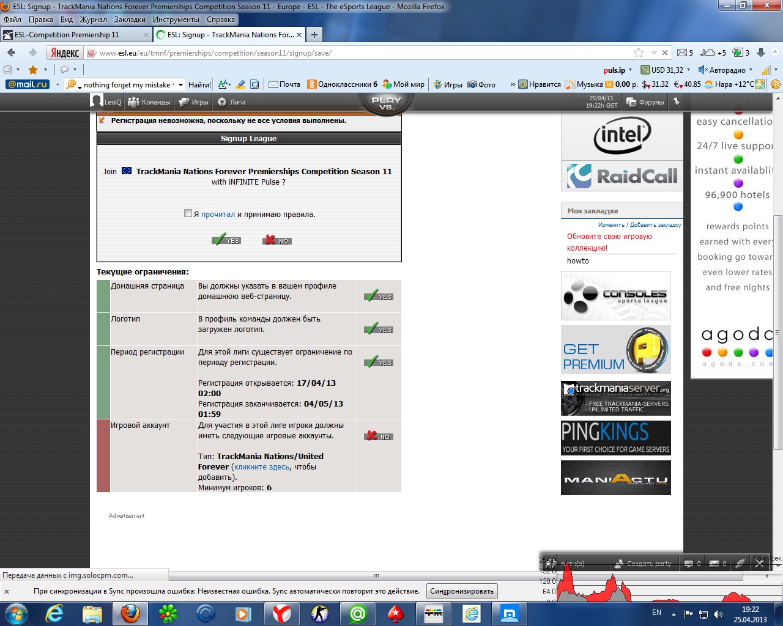Open the tools icon in the bottom ESL bar
Viewport: 783px width, 626px height.
pyautogui.click(x=740, y=564)
